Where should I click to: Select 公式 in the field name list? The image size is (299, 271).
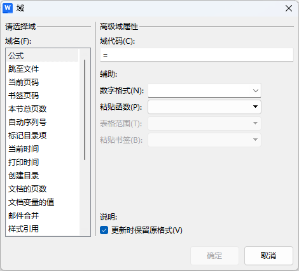(x=43, y=56)
